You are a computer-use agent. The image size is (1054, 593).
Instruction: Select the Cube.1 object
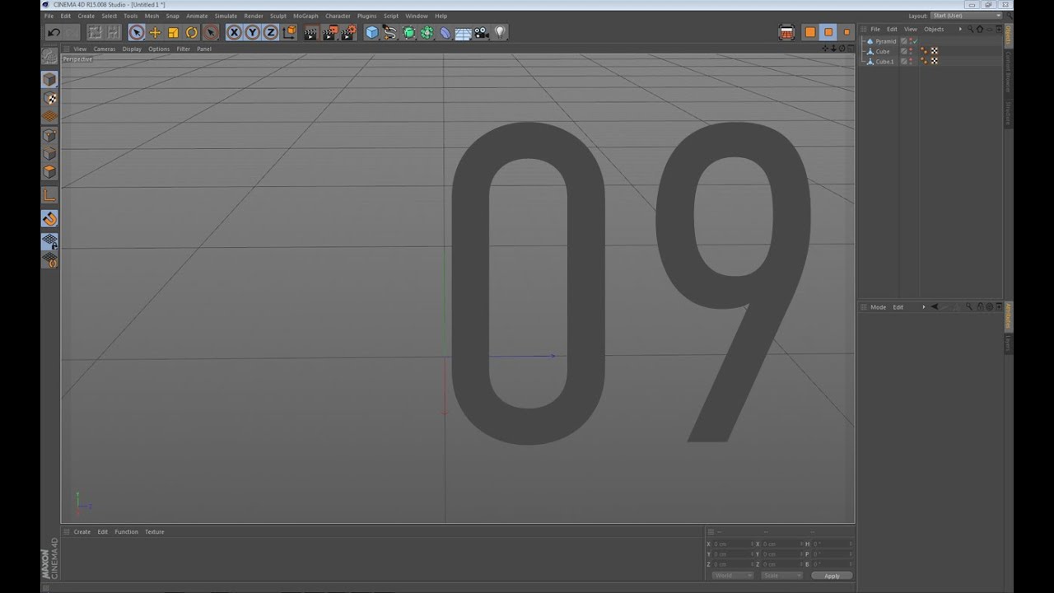tap(884, 62)
